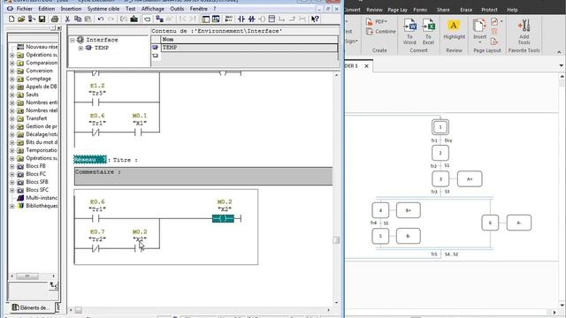This screenshot has width=566, height=318.
Task: Click the M0.2 X2 output coil in network 7
Action: coord(224,218)
